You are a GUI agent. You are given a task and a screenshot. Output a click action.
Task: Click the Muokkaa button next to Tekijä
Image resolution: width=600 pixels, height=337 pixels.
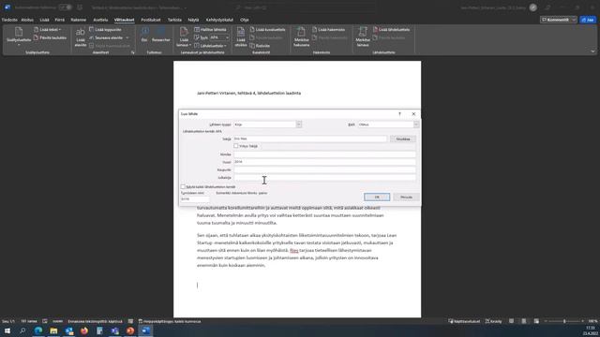coord(403,139)
